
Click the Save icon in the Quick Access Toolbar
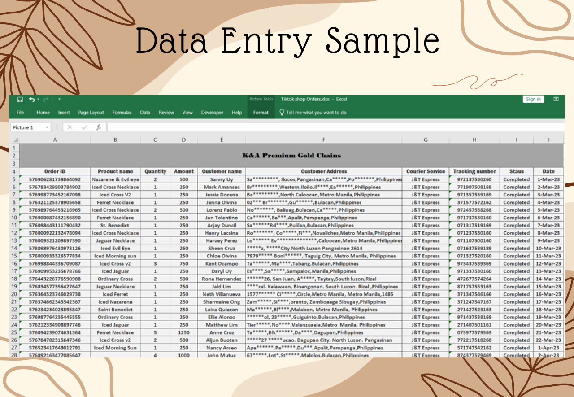(20, 99)
